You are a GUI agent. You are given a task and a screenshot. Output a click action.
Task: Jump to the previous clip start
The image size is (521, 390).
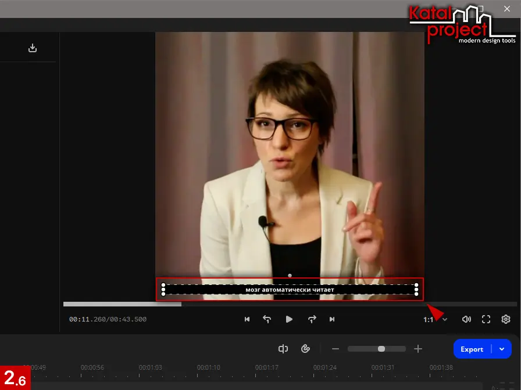247,319
